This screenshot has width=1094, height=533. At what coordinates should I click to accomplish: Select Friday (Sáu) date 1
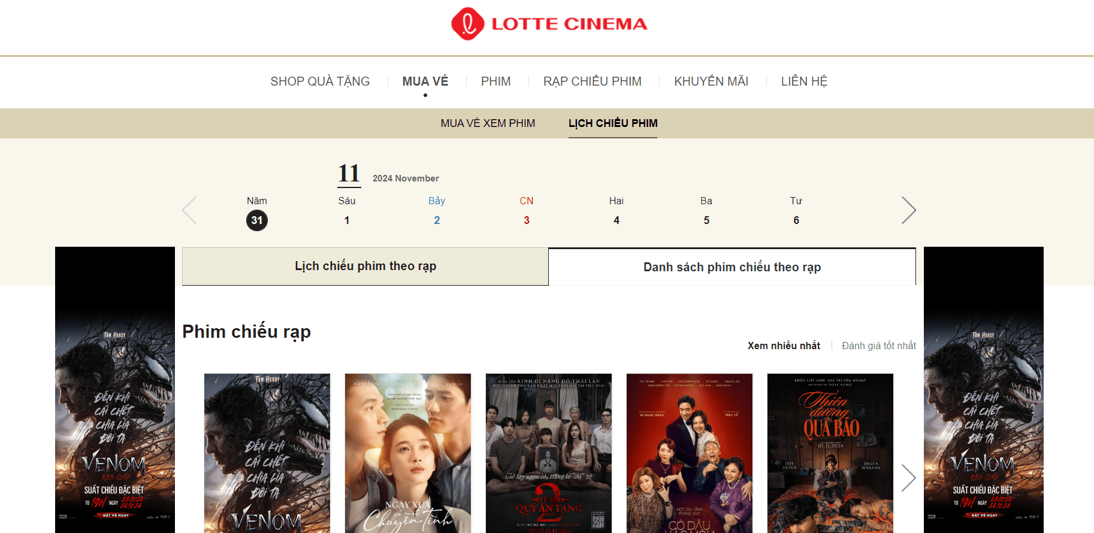[347, 220]
